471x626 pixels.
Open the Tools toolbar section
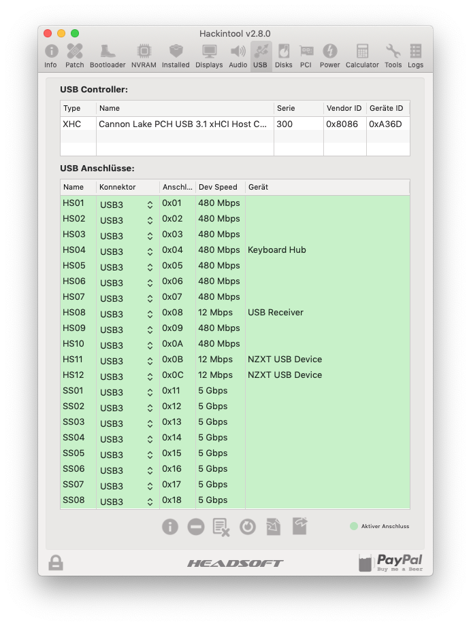pyautogui.click(x=393, y=56)
